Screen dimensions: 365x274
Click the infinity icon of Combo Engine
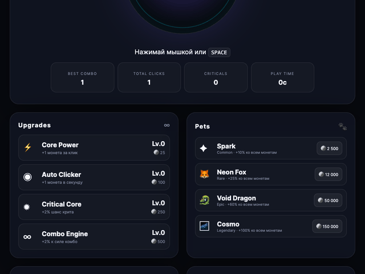coord(27,237)
